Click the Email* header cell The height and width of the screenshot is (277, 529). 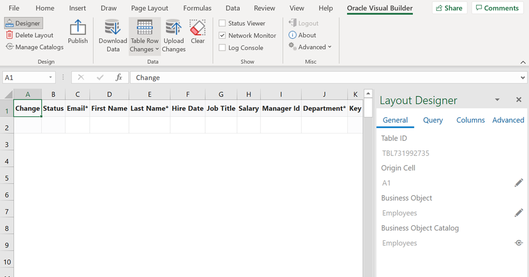[78, 108]
